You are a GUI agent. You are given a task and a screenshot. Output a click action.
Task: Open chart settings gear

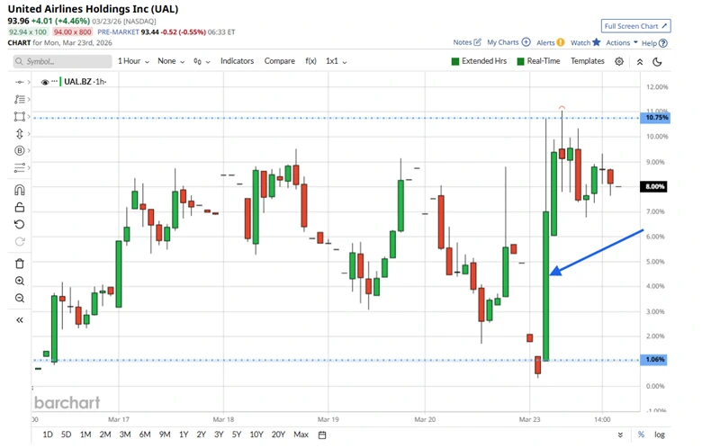pyautogui.click(x=619, y=61)
